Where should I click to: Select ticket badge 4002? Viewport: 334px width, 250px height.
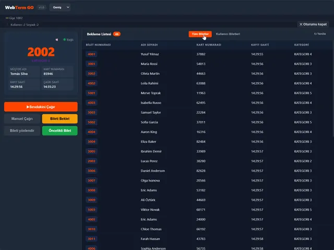coord(92,83)
